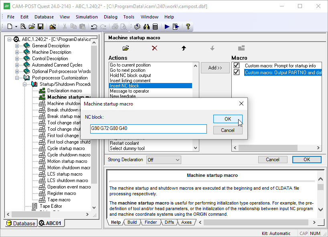Click the database tools icon after Save
The image size is (328, 237).
pyautogui.click(x=53, y=26)
